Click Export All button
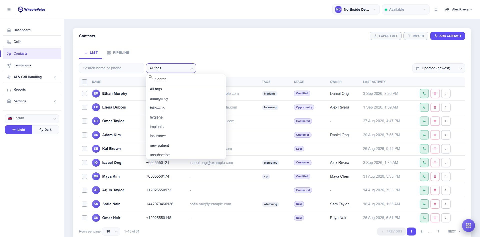The height and width of the screenshot is (237, 480). coord(385,36)
